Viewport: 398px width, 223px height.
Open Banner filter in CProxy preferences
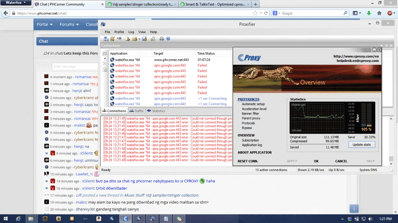(250, 113)
